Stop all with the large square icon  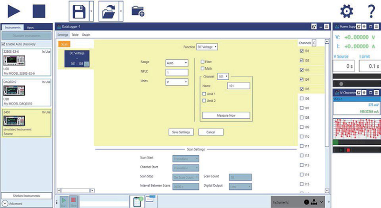(39, 11)
